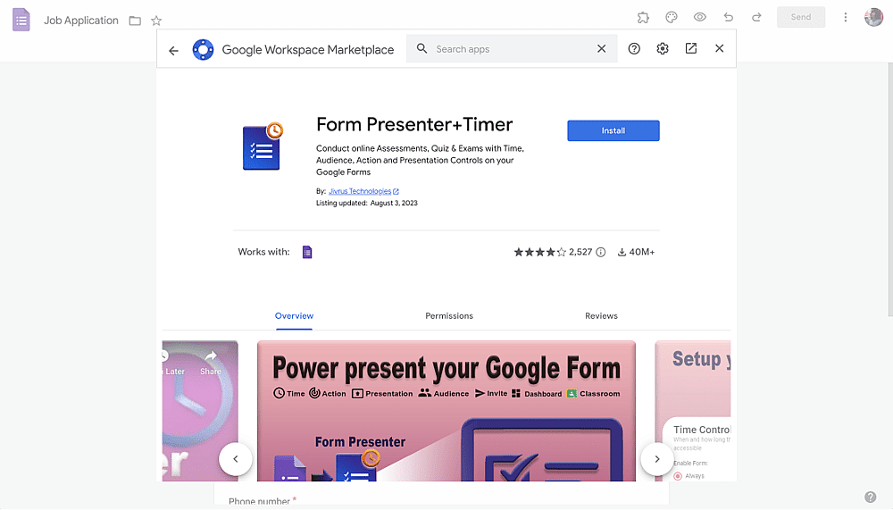The height and width of the screenshot is (510, 893).
Task: Star the Job Application form
Action: coord(156,21)
